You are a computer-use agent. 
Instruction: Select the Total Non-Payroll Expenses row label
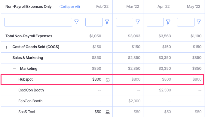29,36
